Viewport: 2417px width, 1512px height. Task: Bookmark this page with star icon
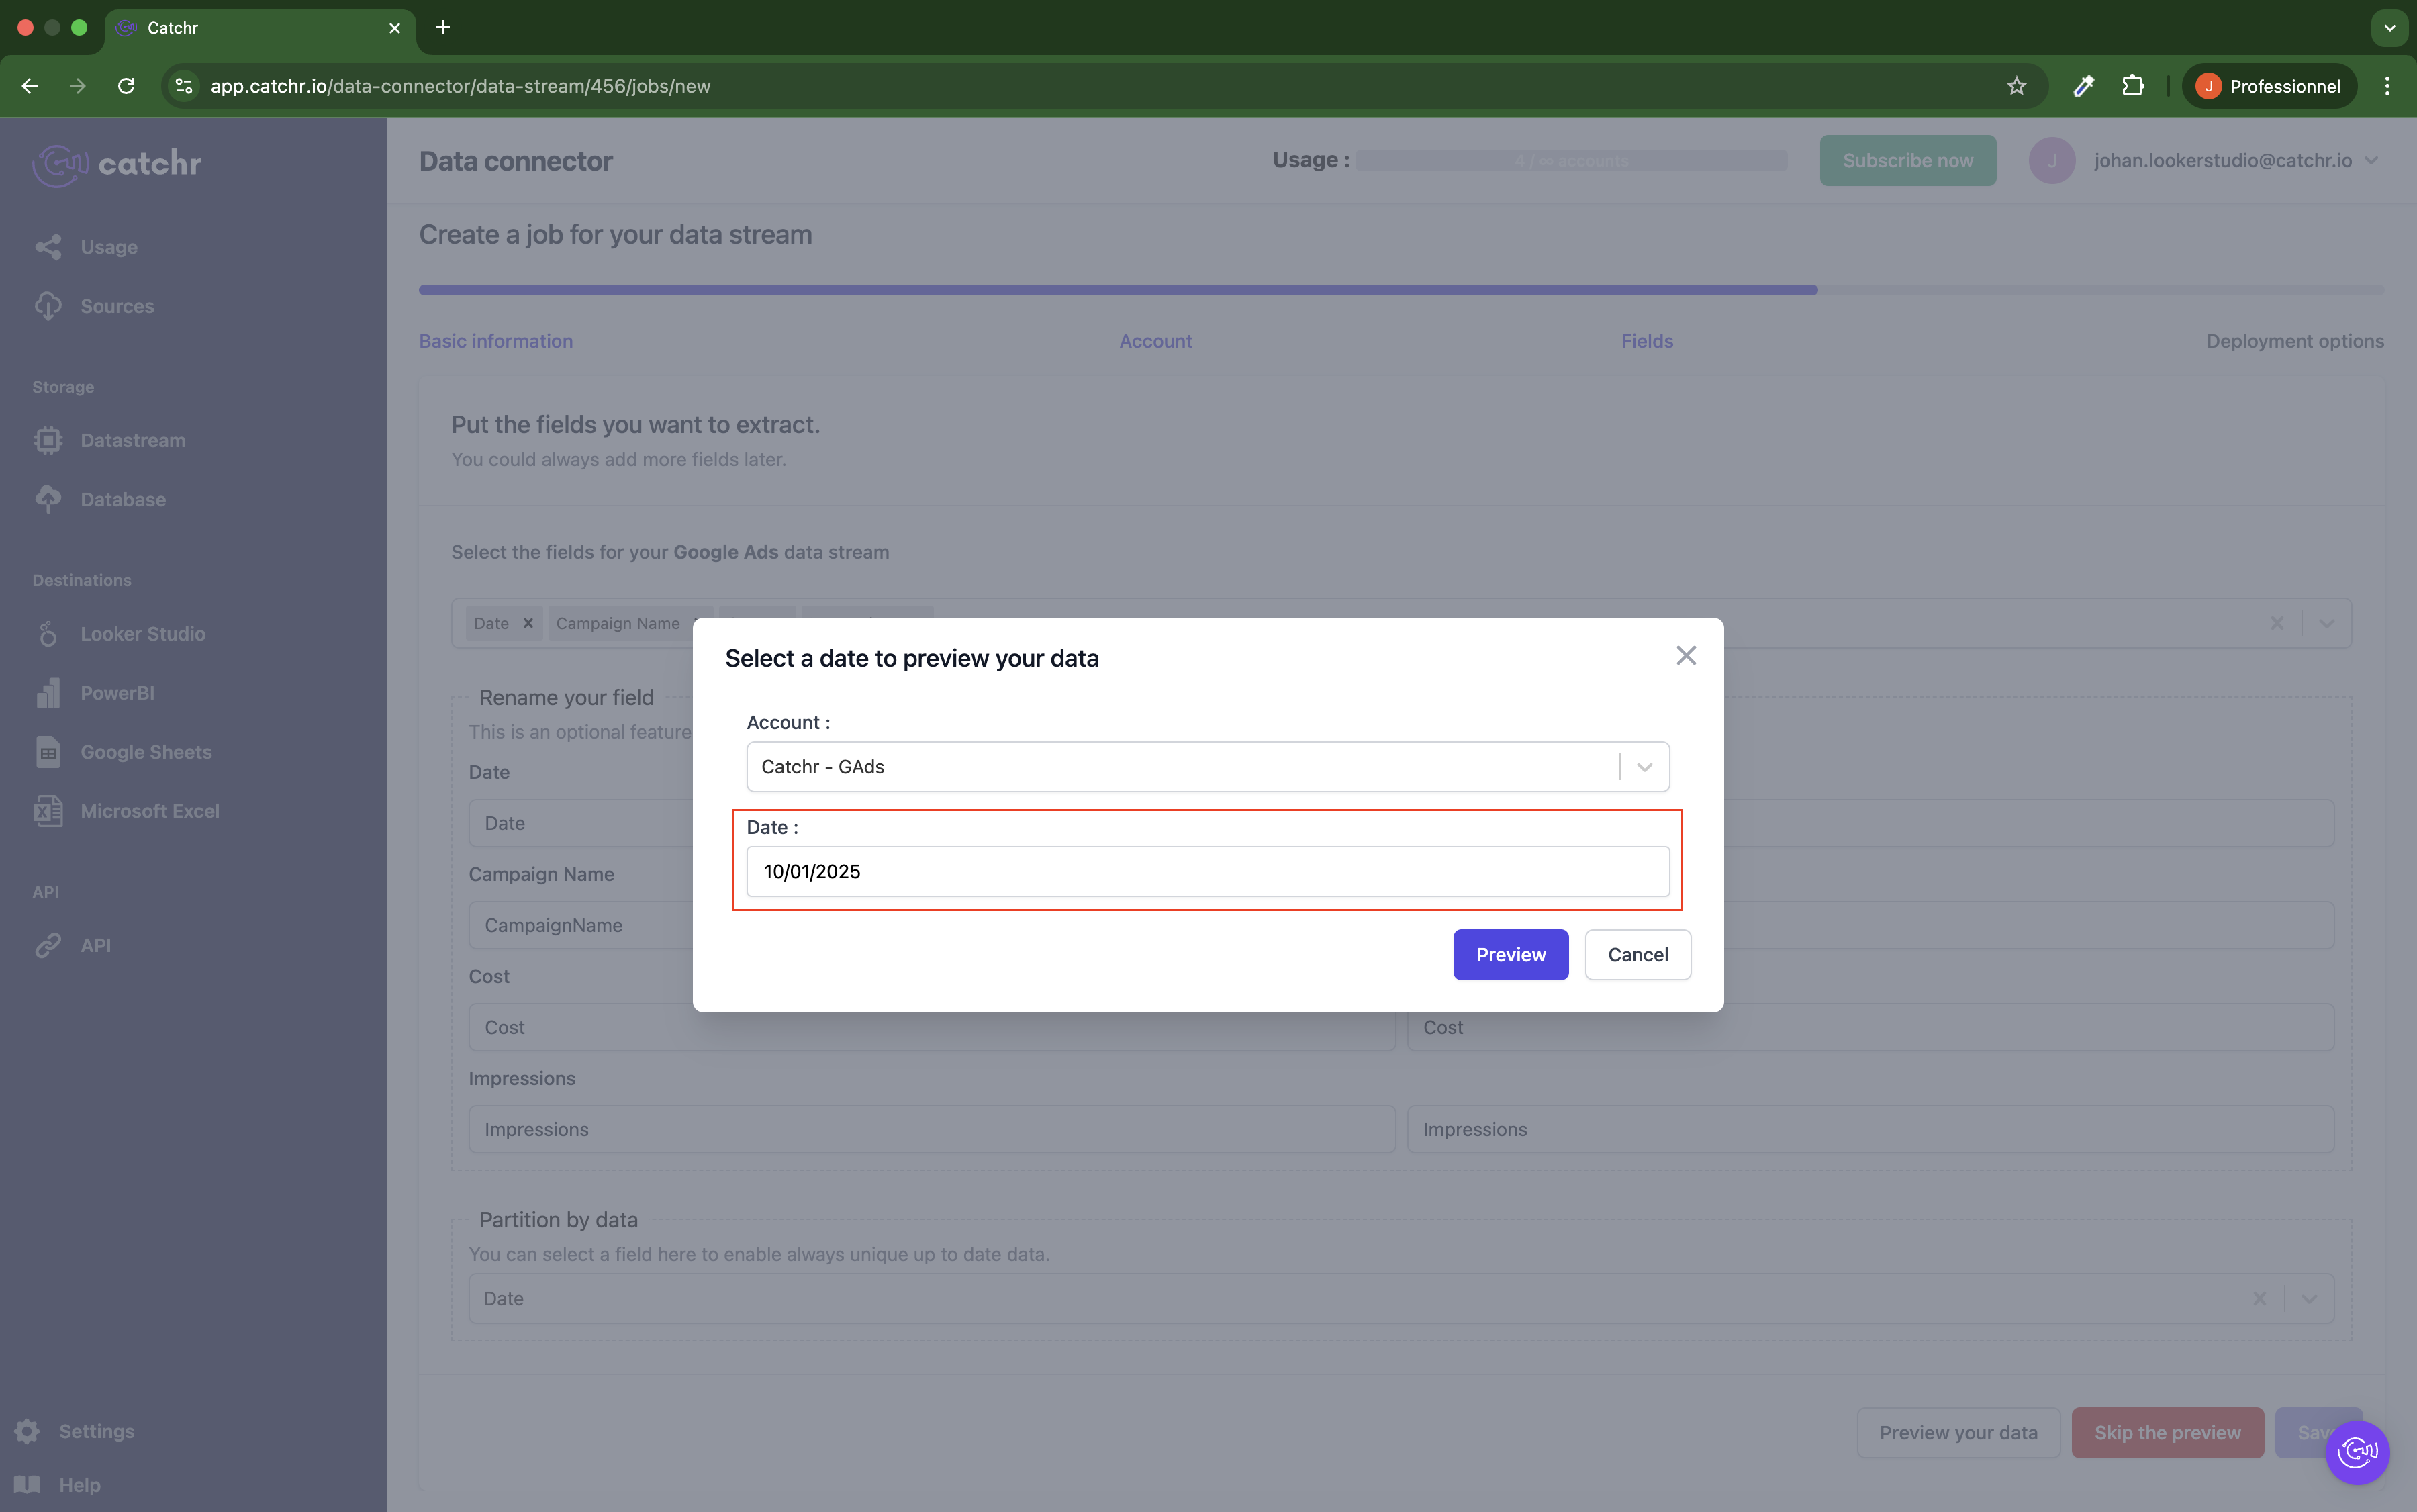point(2016,86)
